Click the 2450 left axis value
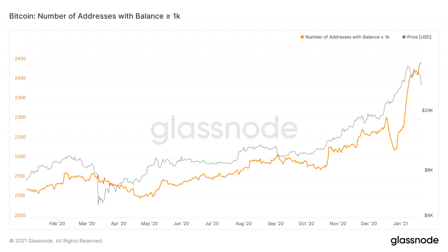 20,59
